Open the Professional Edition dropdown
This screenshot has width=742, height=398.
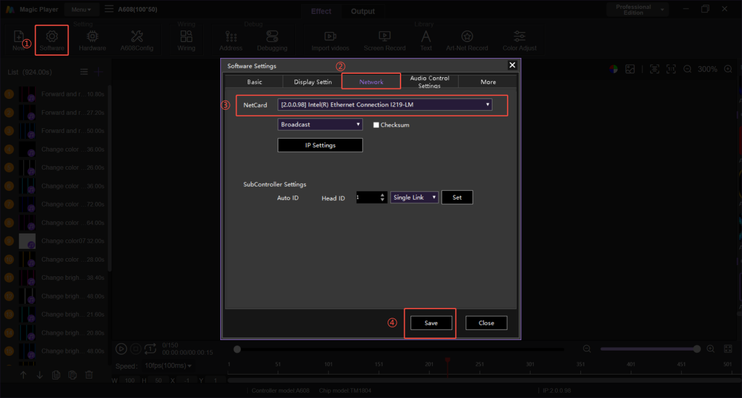(x=637, y=10)
